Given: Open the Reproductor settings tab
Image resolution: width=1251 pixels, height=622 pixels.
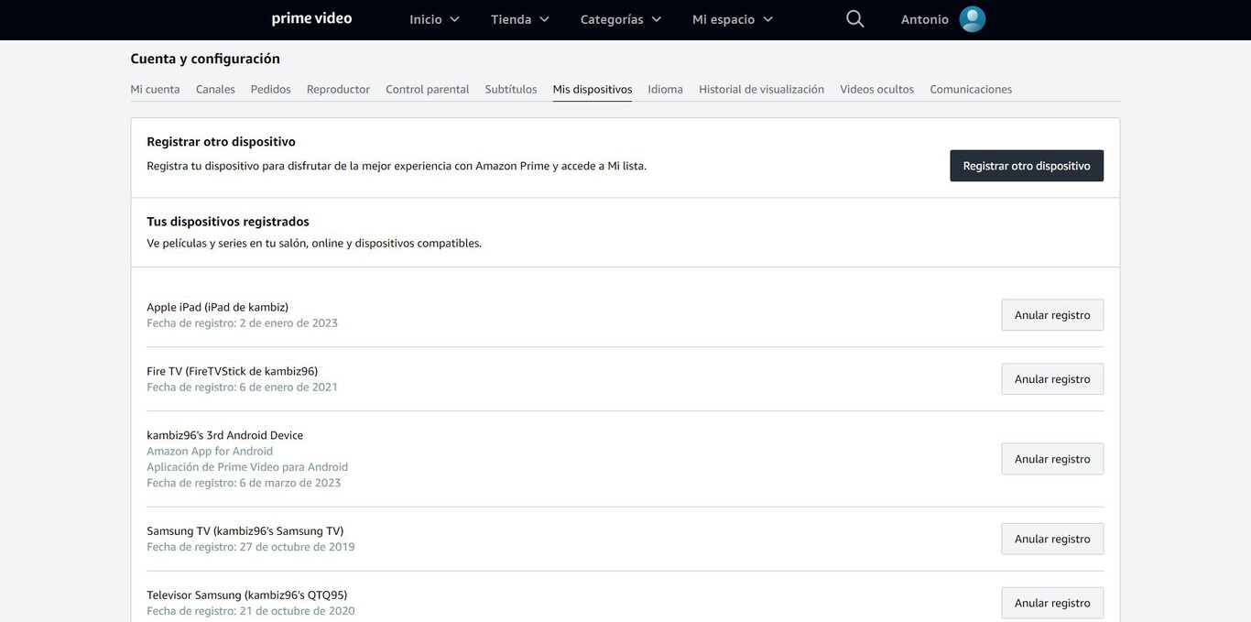Looking at the screenshot, I should pyautogui.click(x=338, y=90).
